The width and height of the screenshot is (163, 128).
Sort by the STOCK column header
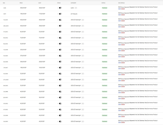point(59,3)
